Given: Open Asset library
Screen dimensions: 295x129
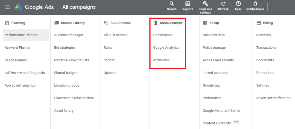Looking at the screenshot, I should pos(64,111).
